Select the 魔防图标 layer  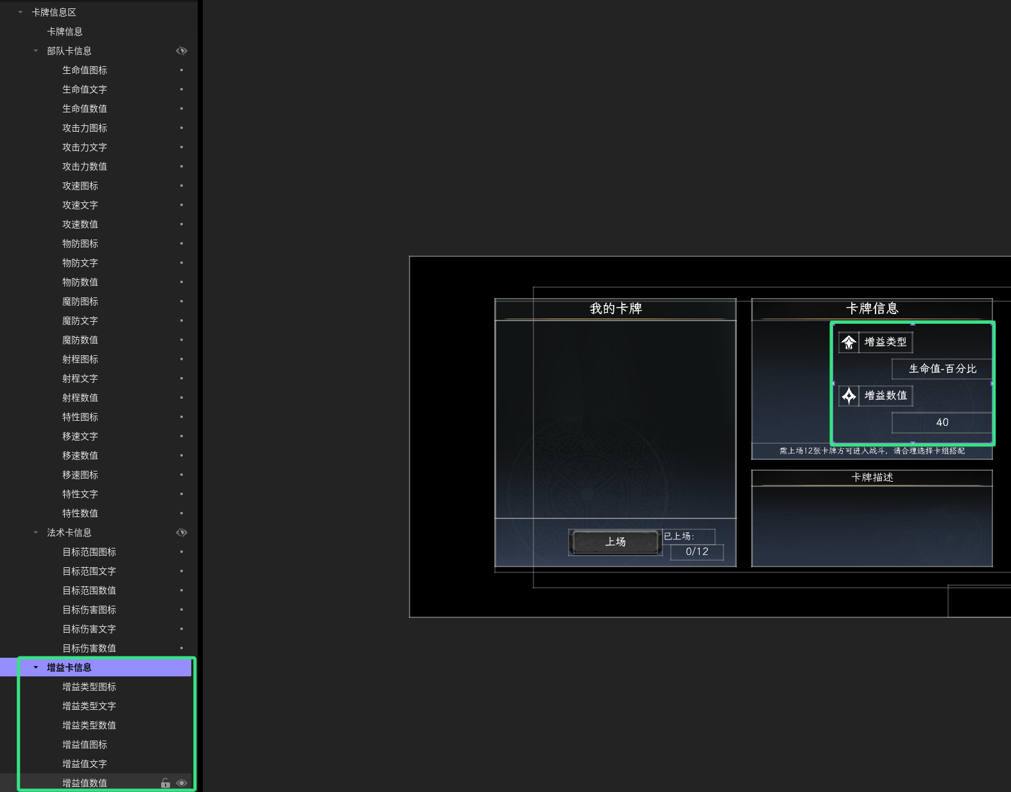80,301
